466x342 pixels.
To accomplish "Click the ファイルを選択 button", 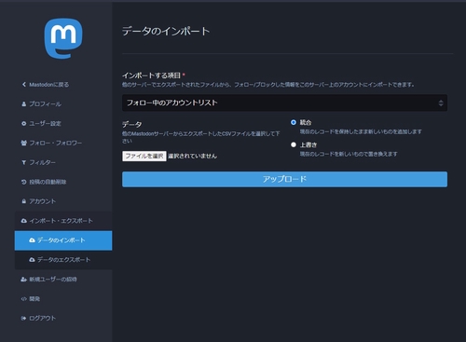I will 144,156.
